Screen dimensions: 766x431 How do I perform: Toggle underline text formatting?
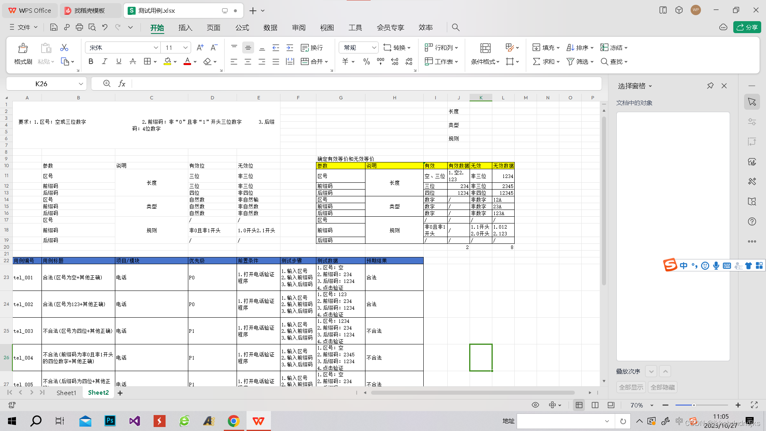click(x=118, y=61)
